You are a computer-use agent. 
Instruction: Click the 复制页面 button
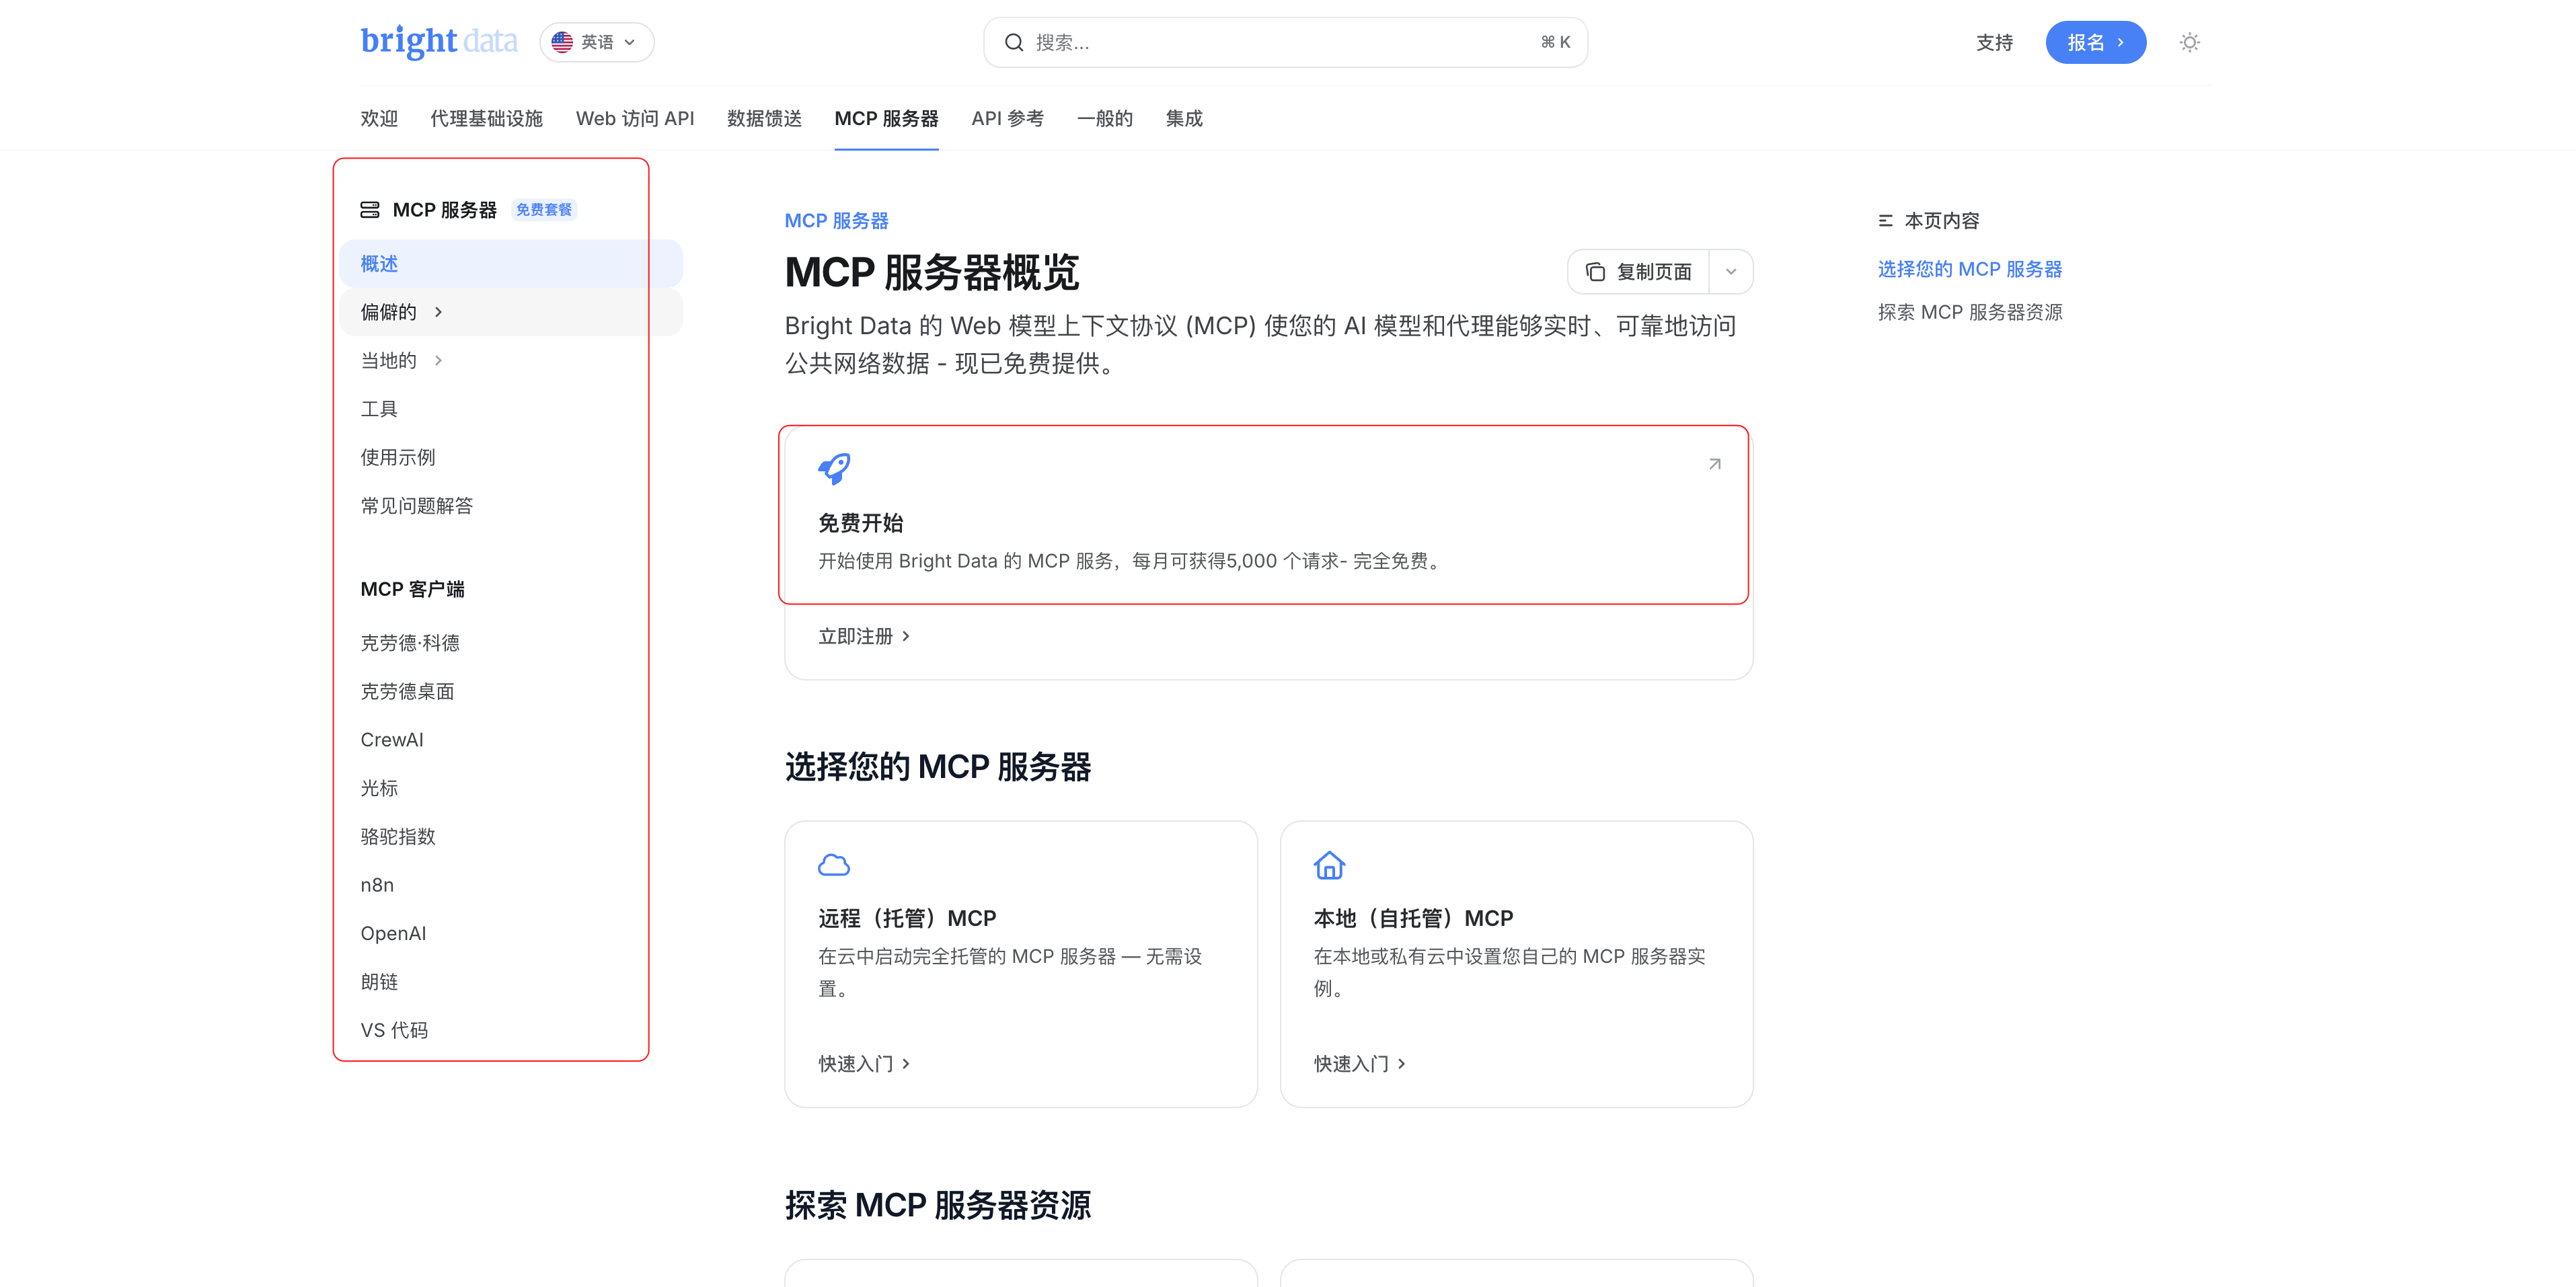point(1639,271)
